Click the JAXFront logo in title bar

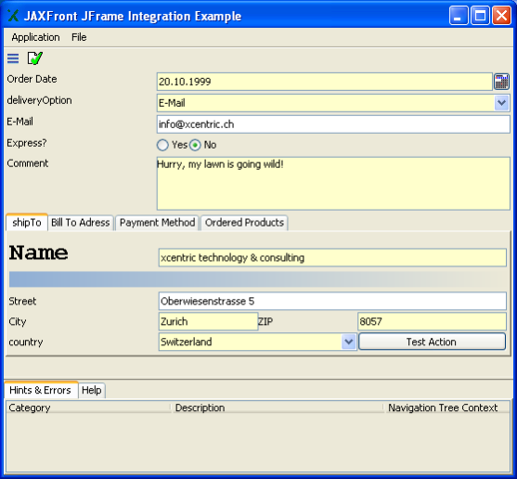13,16
